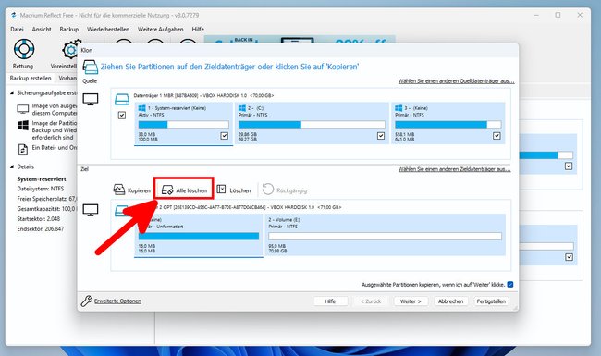Select target partition 2 Volume (E:)

[386, 235]
